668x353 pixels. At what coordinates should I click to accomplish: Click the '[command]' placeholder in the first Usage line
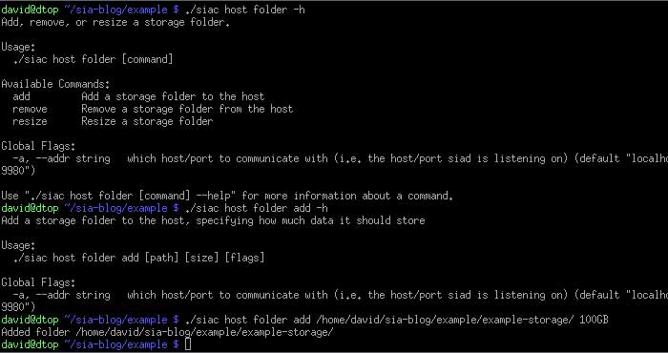147,59
